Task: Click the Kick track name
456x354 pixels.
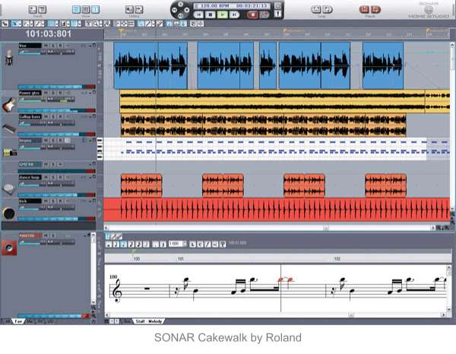Action: (x=30, y=201)
